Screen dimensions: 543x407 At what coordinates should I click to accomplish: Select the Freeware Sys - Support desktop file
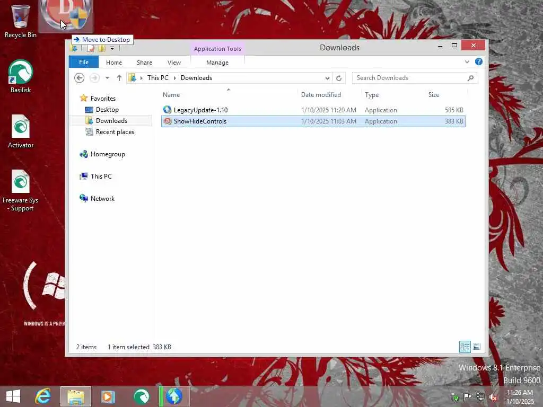click(21, 190)
